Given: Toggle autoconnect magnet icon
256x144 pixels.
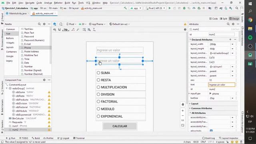Looking at the screenshot, I should (60, 30).
